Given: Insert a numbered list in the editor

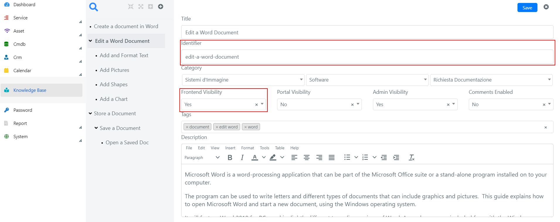Looking at the screenshot, I should pyautogui.click(x=365, y=157).
